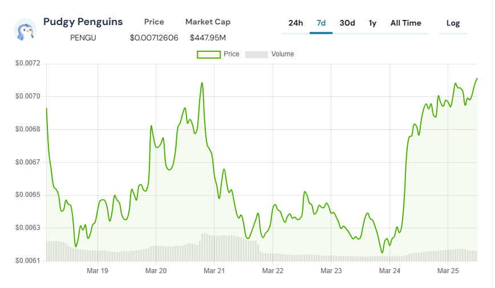Image resolution: width=495 pixels, height=288 pixels.
Task: Click the Mar 20 x-axis label
Action: pos(156,271)
